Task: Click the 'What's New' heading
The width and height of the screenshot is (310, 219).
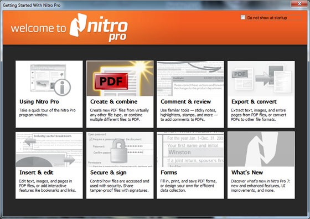Action: pos(247,172)
